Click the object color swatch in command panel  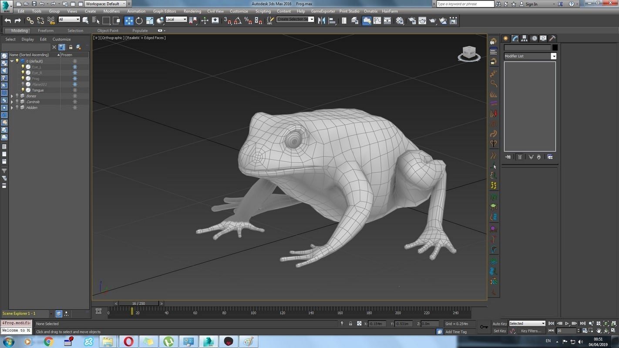pyautogui.click(x=555, y=47)
